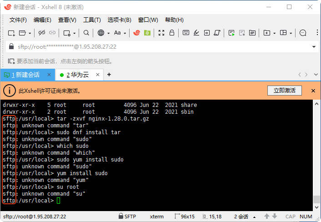Image resolution: width=321 pixels, height=222 pixels.
Task: Click the 立即激活 activate button
Action: tap(285, 91)
